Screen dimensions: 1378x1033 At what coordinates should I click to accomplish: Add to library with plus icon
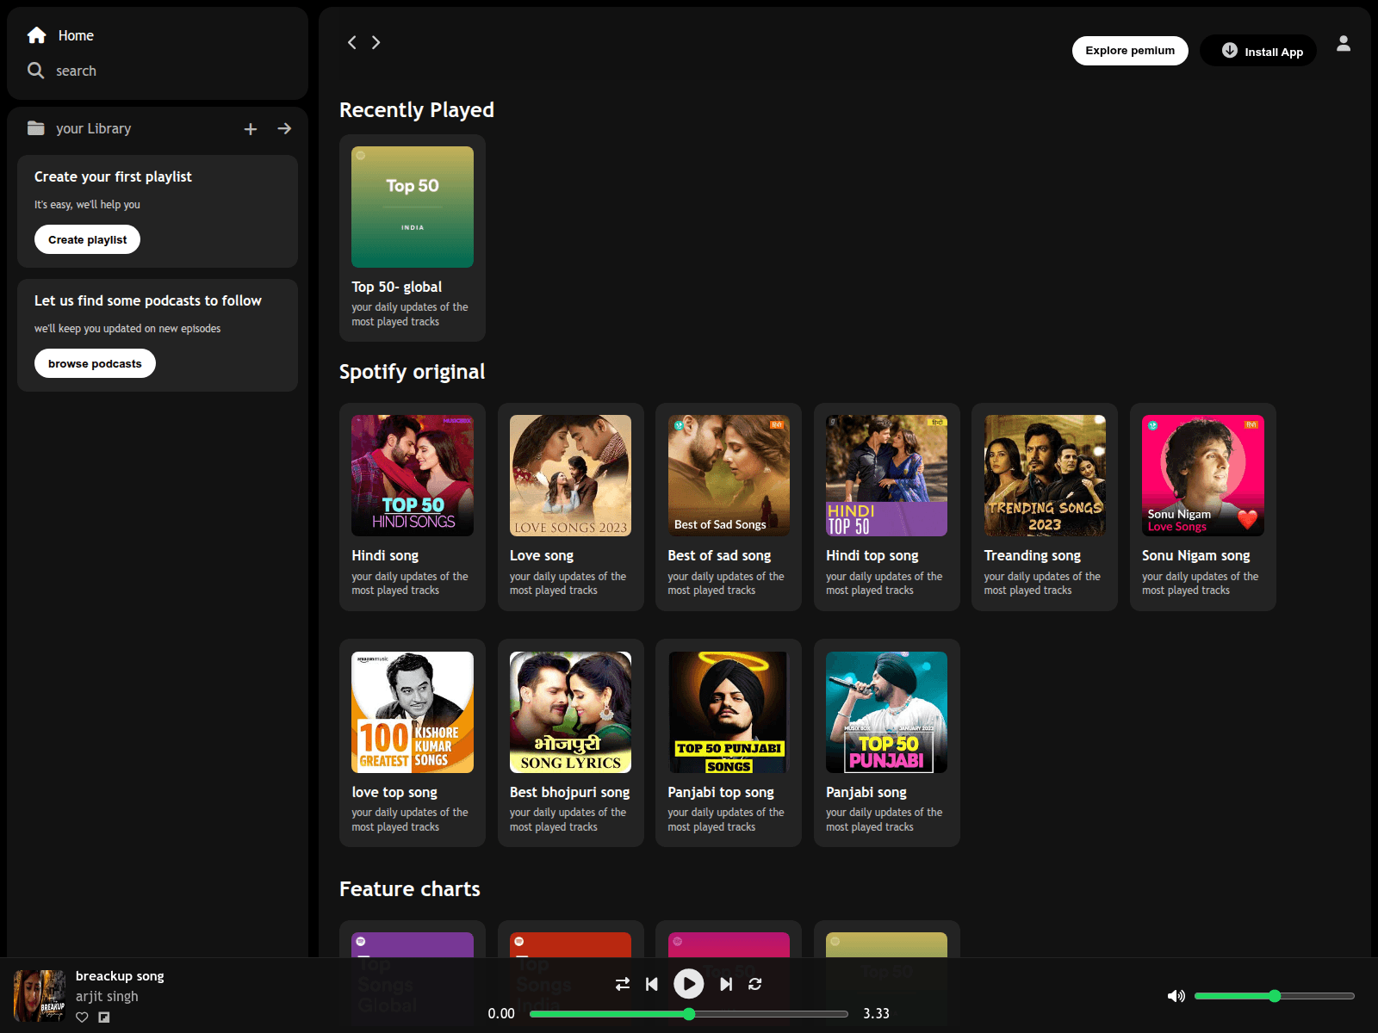tap(251, 129)
